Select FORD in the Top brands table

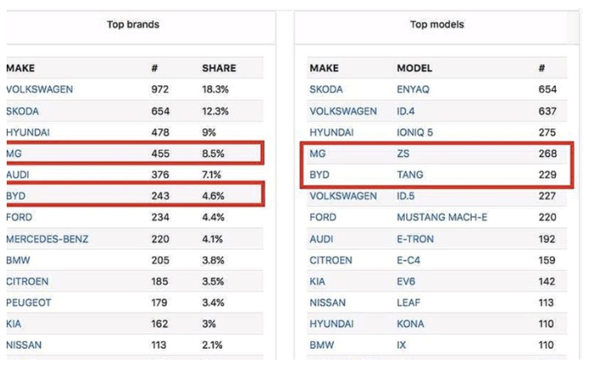pyautogui.click(x=19, y=217)
